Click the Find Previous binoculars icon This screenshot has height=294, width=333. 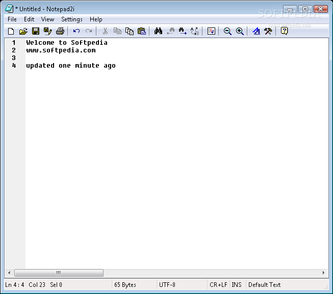click(x=170, y=32)
